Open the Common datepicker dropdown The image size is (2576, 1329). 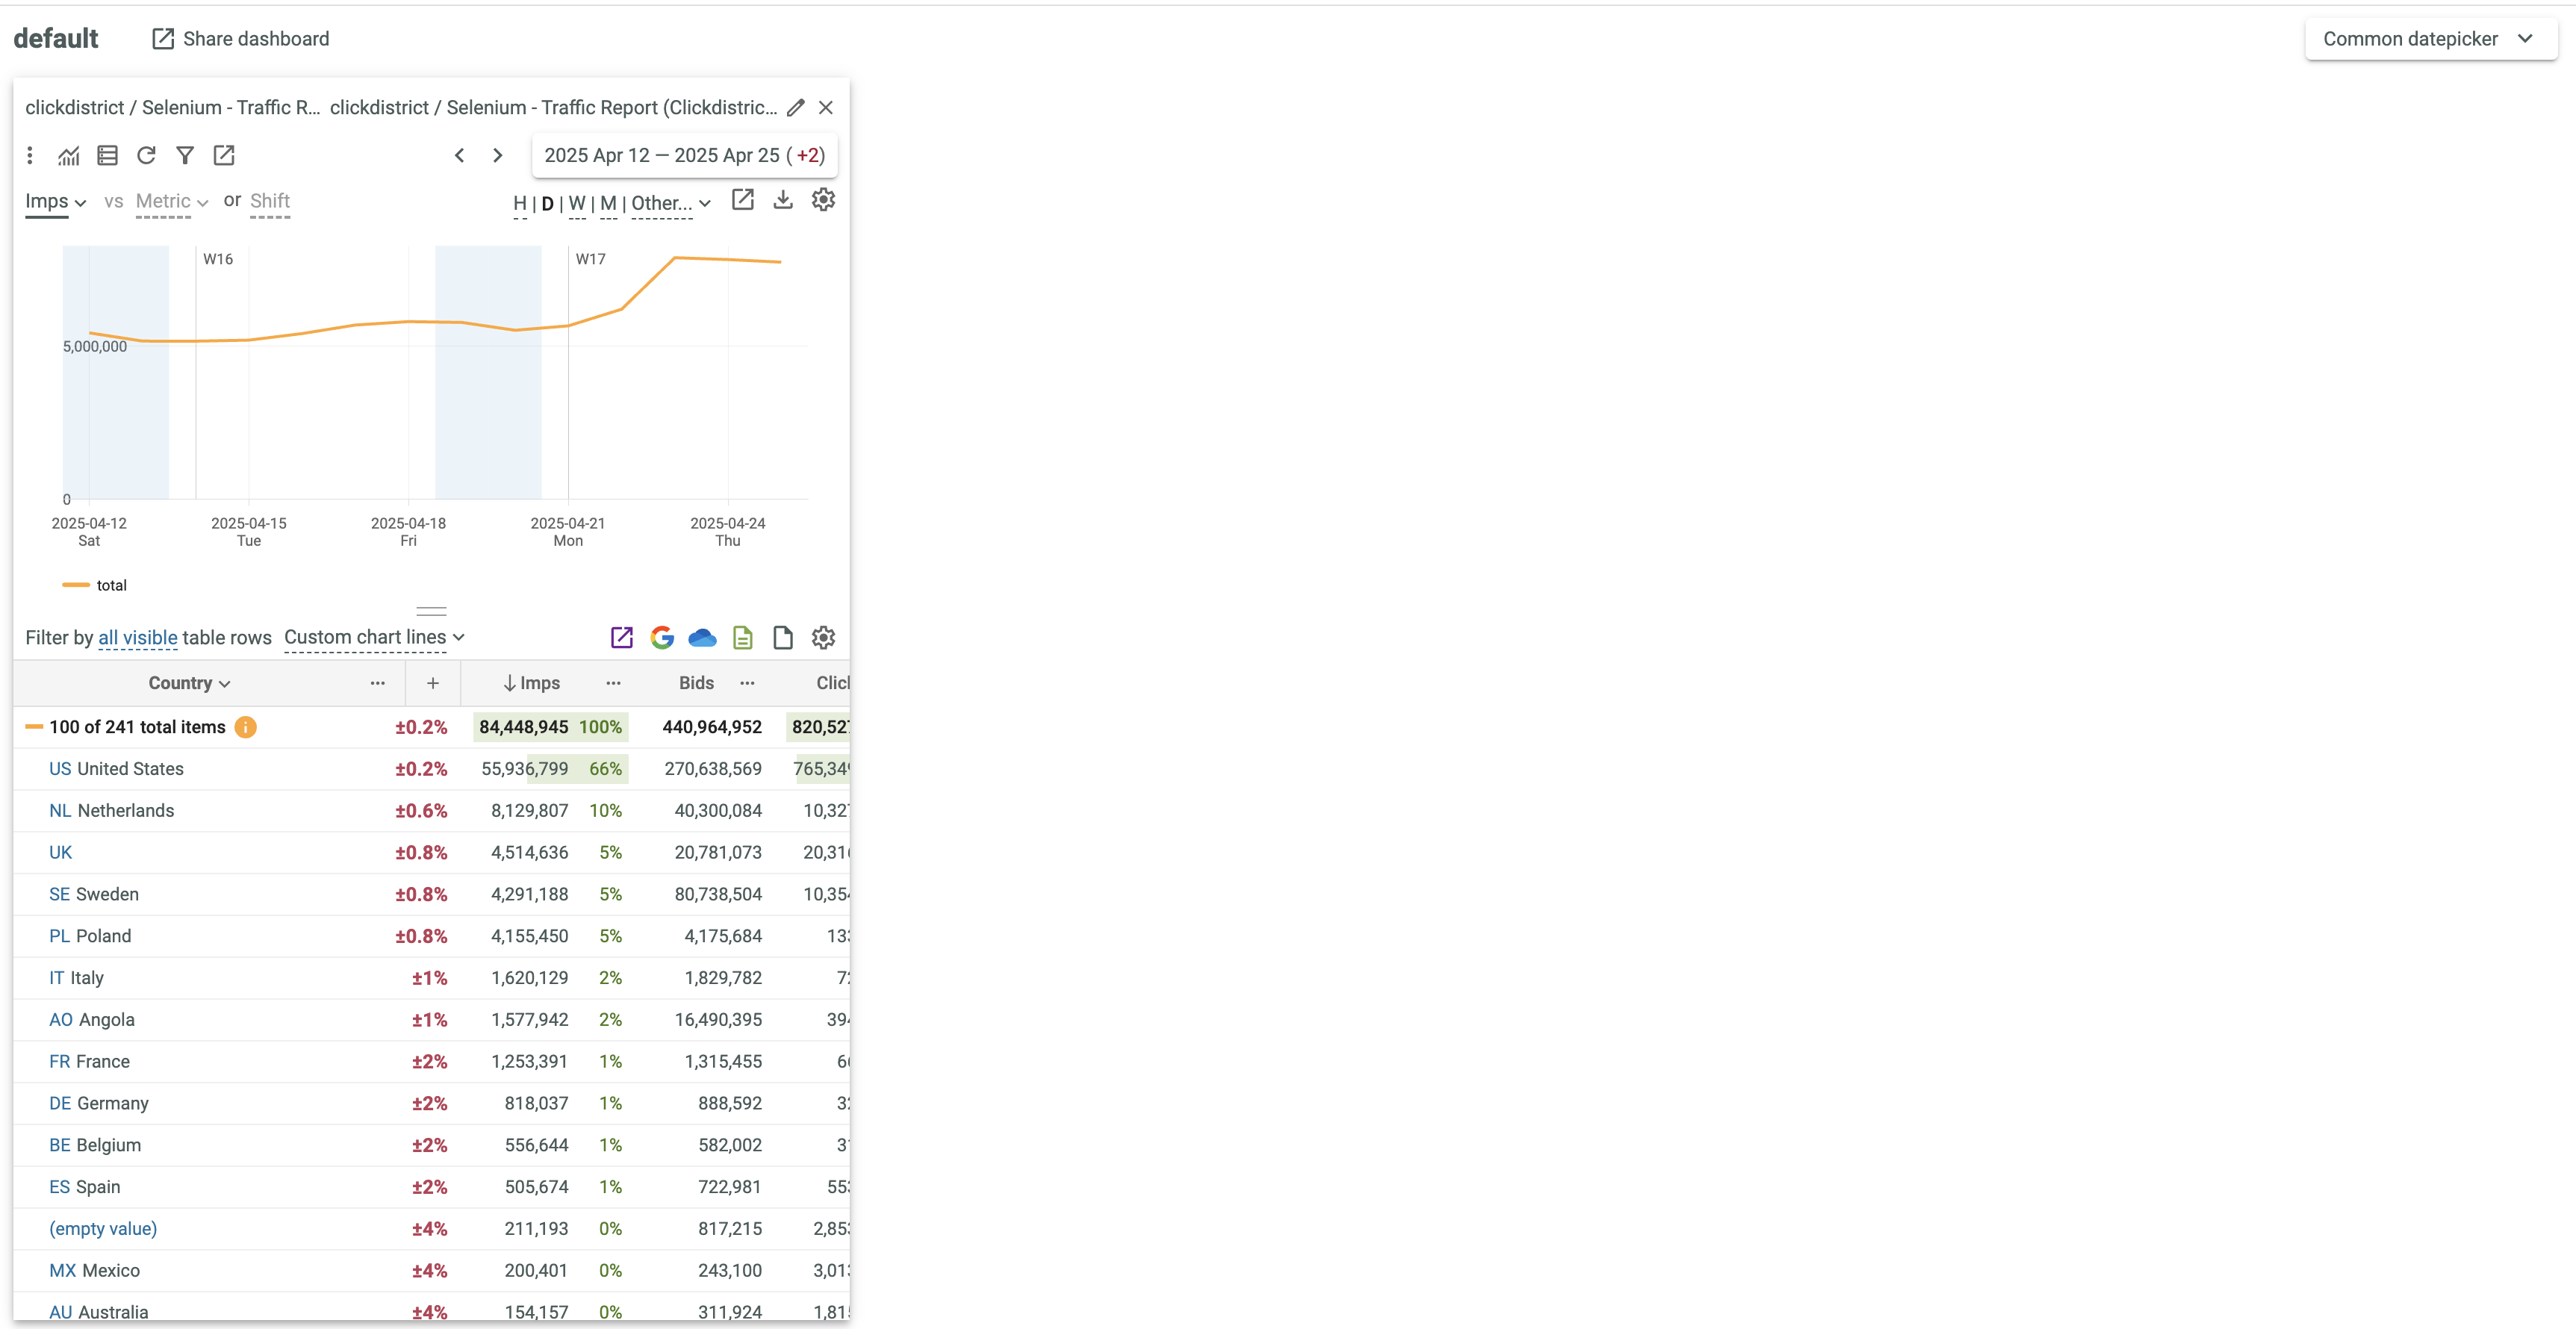point(2430,39)
